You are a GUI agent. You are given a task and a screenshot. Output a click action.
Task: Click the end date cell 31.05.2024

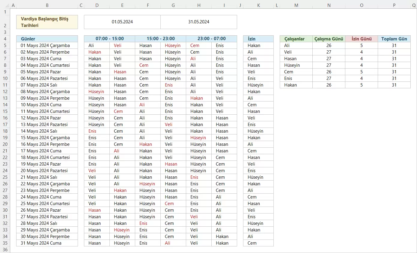198,22
